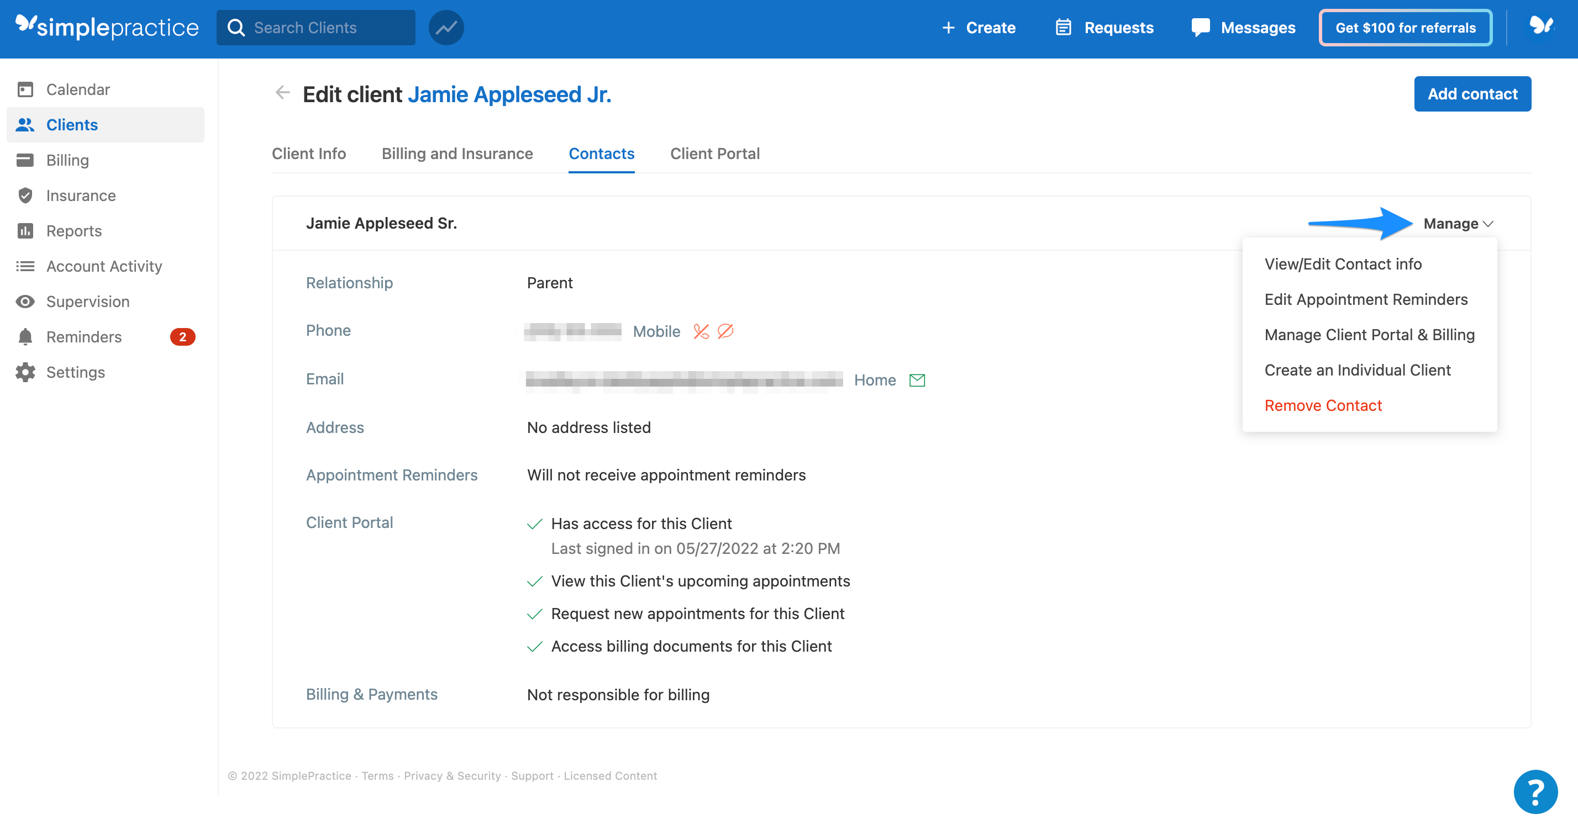The width and height of the screenshot is (1578, 835).
Task: Click the Messages chat bubble icon
Action: click(x=1201, y=28)
